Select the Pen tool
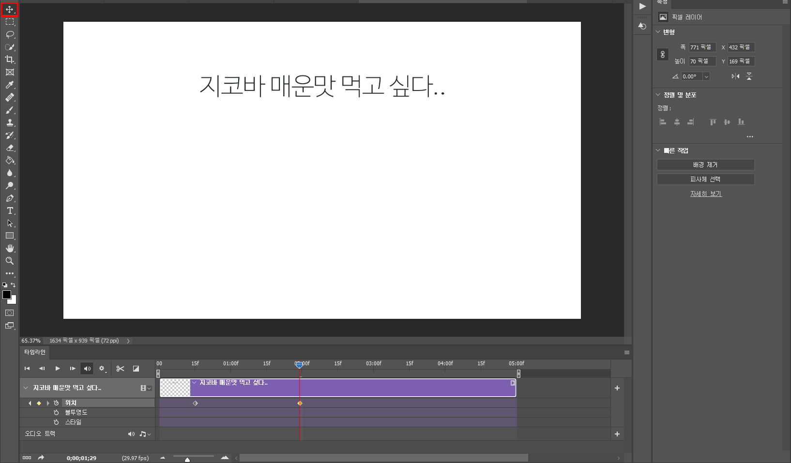Screen dimensions: 791x463 [x=10, y=198]
